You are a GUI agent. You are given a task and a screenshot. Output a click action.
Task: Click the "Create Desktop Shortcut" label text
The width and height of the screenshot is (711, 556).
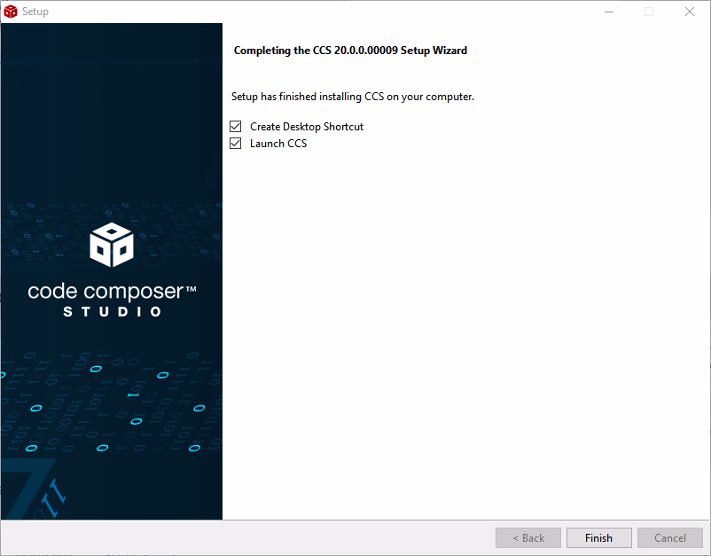pyautogui.click(x=307, y=127)
